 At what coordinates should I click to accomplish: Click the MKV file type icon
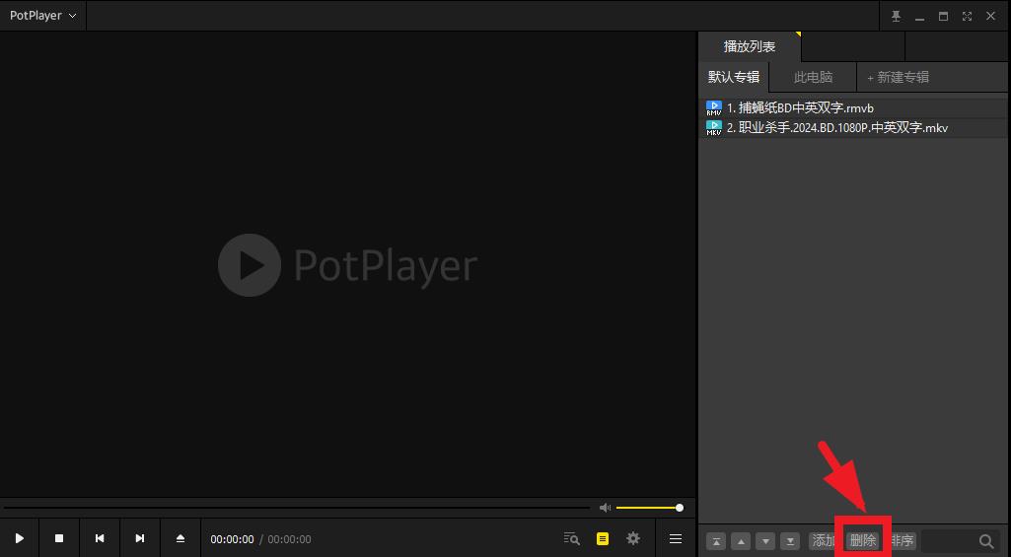(714, 127)
